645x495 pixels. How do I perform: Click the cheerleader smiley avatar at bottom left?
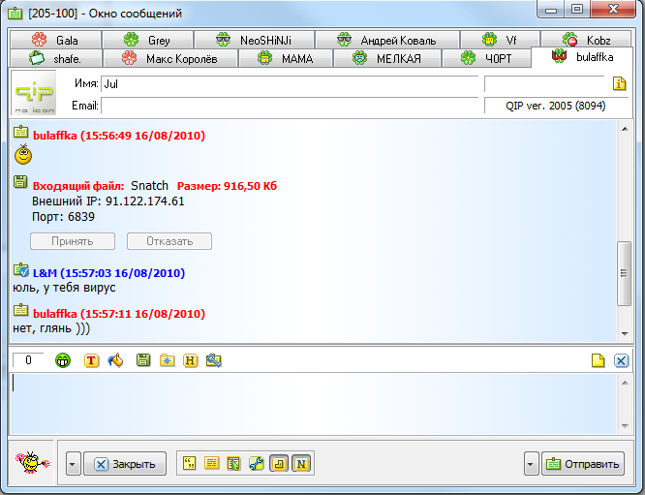tap(32, 462)
